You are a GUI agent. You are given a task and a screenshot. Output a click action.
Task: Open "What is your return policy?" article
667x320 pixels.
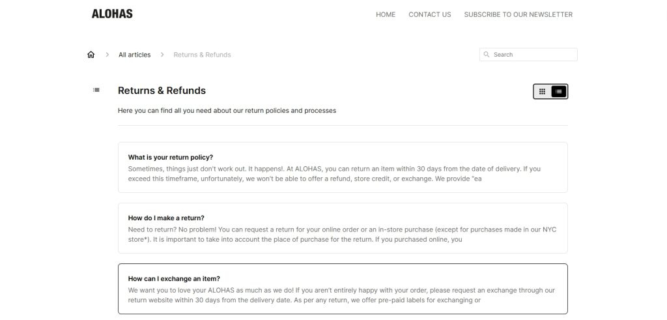click(x=171, y=157)
